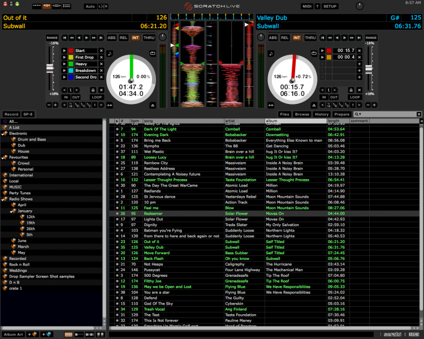The height and width of the screenshot is (339, 424).
Task: Eject track from left deck
Action: pyautogui.click(x=153, y=106)
